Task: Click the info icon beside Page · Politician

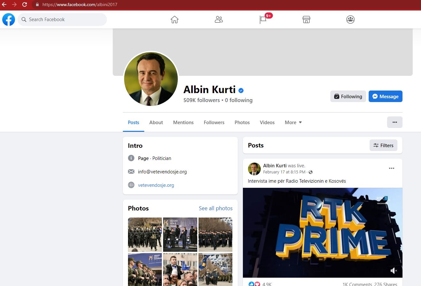Action: point(131,158)
